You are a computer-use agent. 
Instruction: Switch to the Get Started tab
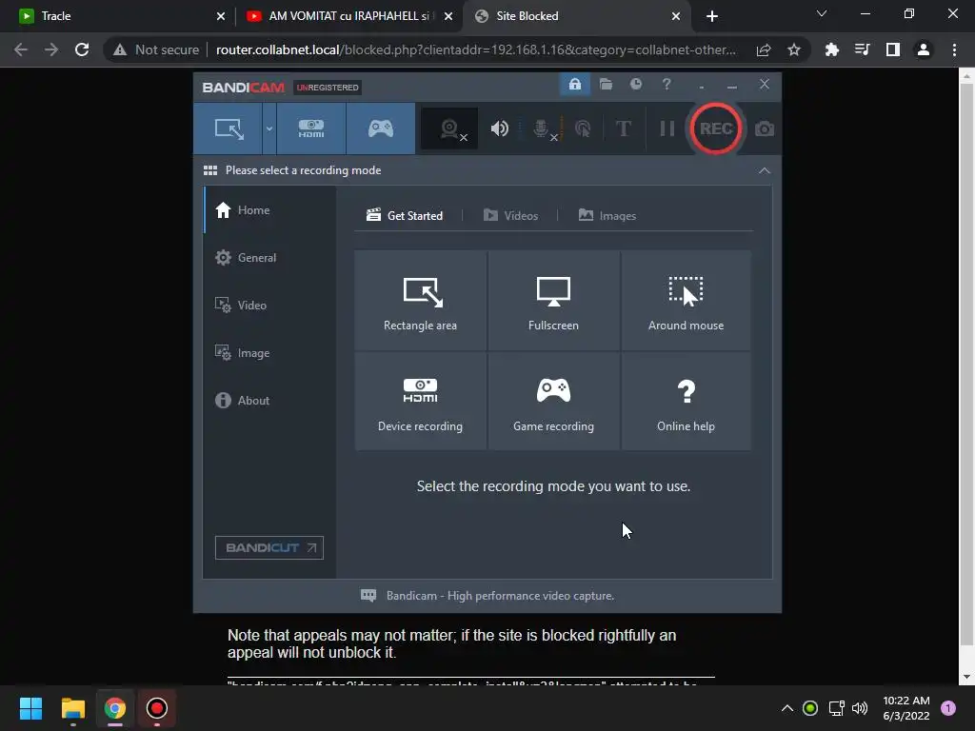point(405,216)
